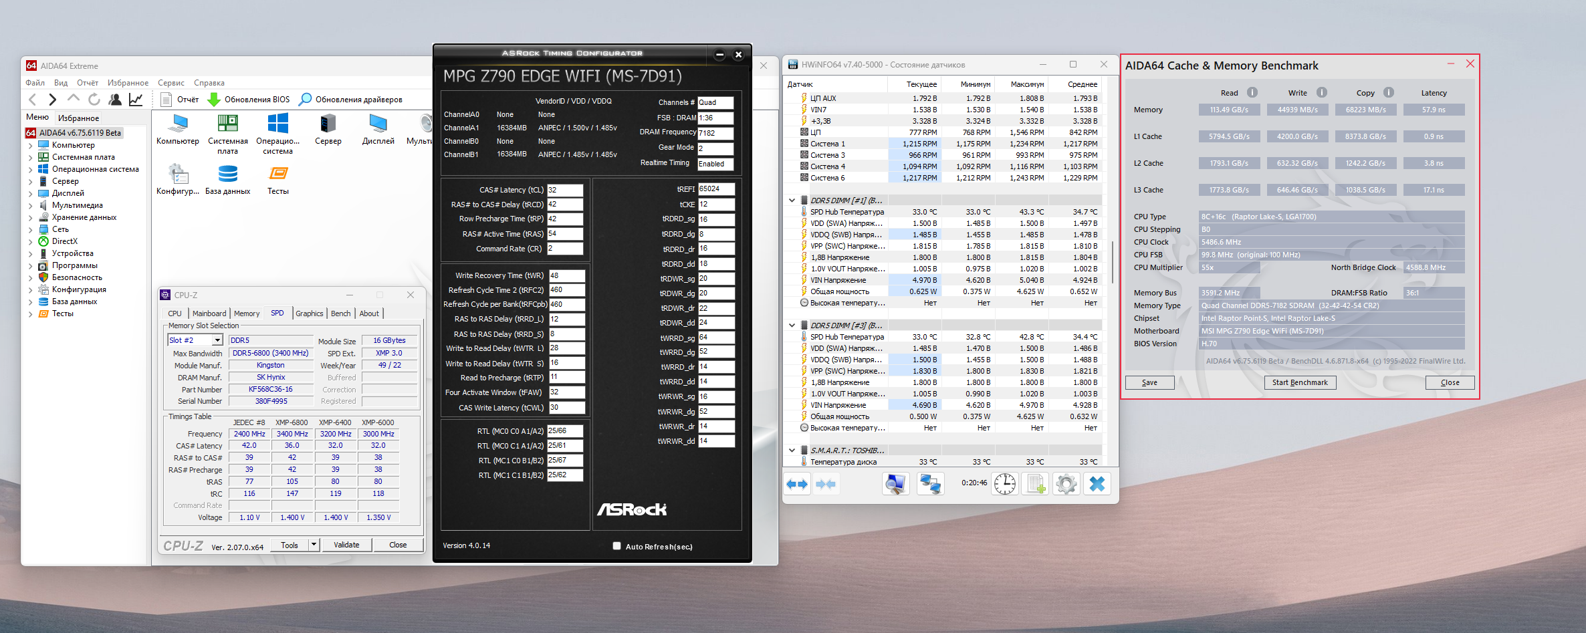
Task: Open the Системная плата category icon
Action: pyautogui.click(x=227, y=134)
